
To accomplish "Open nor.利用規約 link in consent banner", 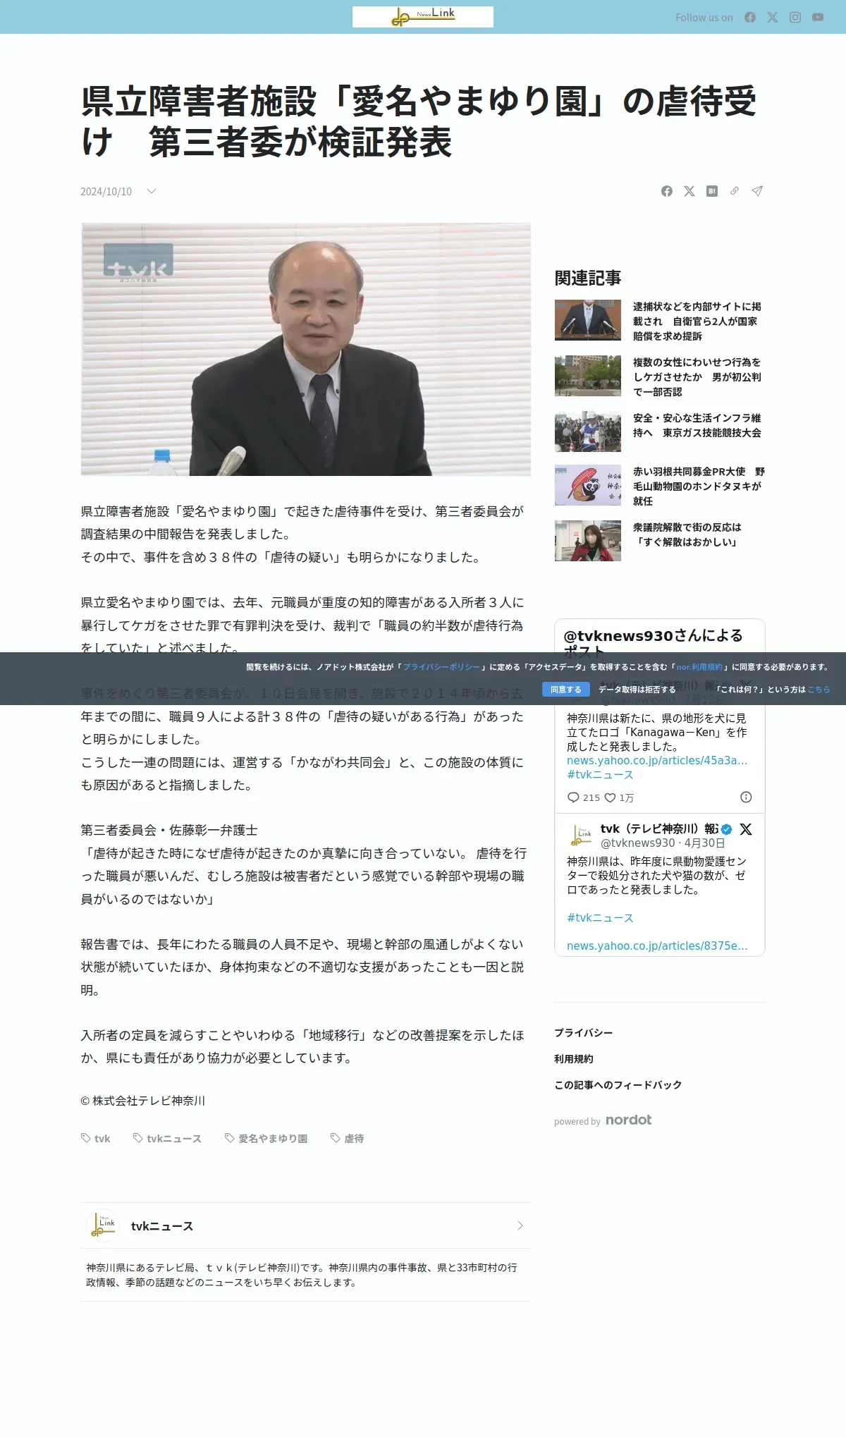I will point(699,667).
